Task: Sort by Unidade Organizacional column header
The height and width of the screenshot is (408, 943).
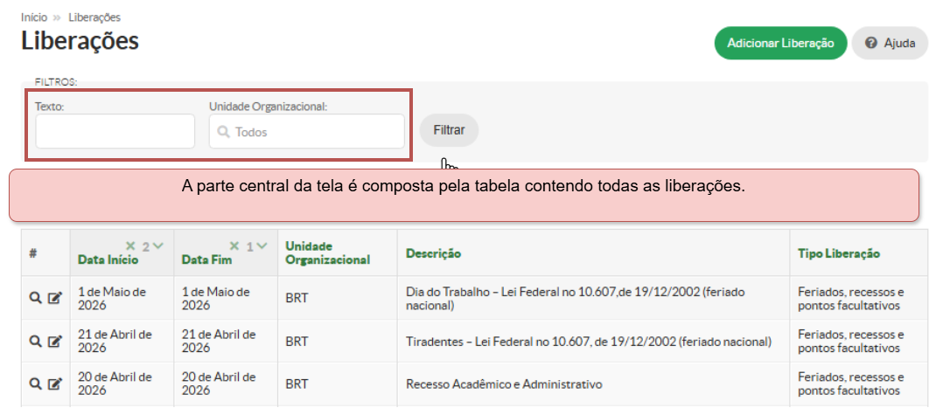Action: [x=327, y=252]
